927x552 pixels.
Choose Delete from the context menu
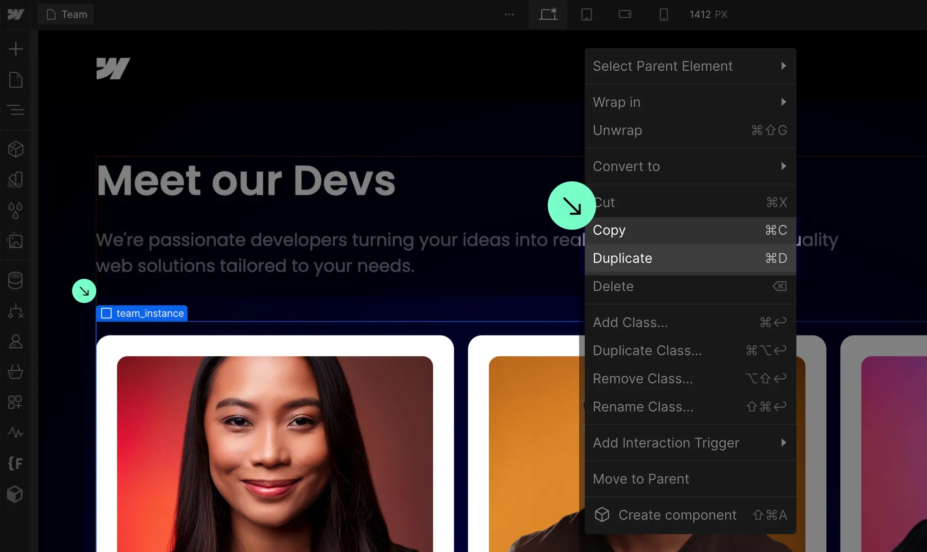(x=690, y=286)
